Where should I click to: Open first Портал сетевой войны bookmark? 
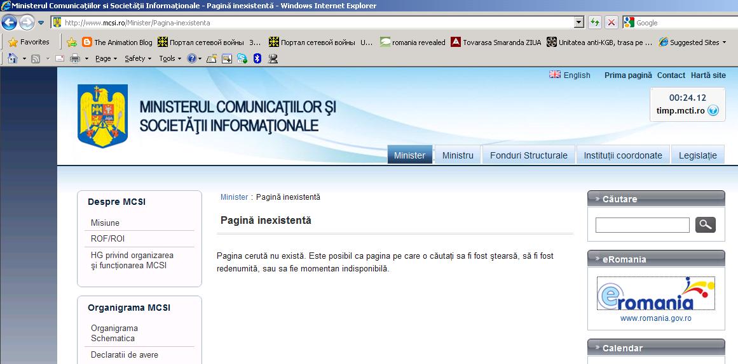click(x=209, y=42)
